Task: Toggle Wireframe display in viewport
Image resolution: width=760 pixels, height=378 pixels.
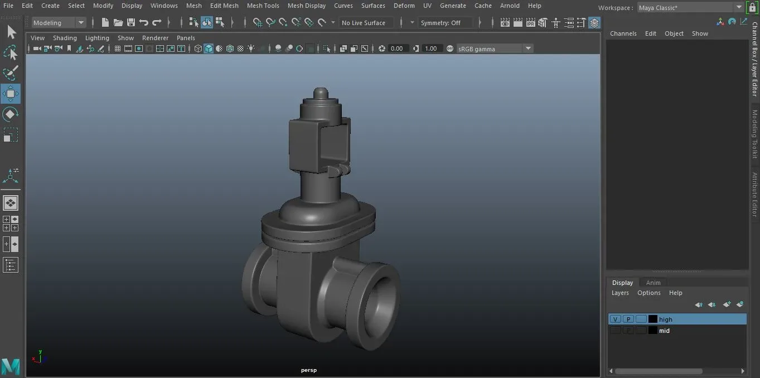Action: point(198,49)
